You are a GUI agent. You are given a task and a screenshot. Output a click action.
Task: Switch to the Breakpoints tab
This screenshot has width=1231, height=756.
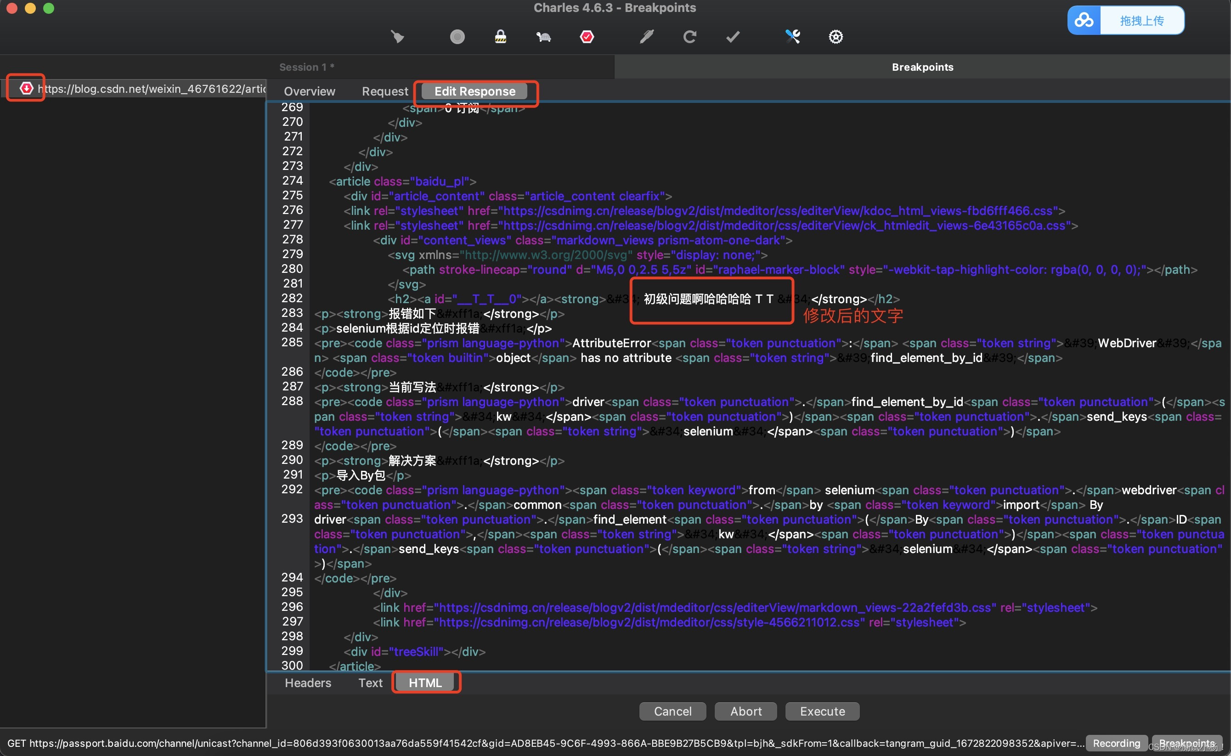pos(922,67)
